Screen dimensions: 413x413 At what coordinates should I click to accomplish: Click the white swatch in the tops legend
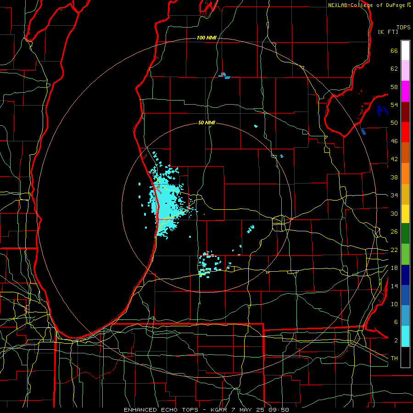(405, 50)
